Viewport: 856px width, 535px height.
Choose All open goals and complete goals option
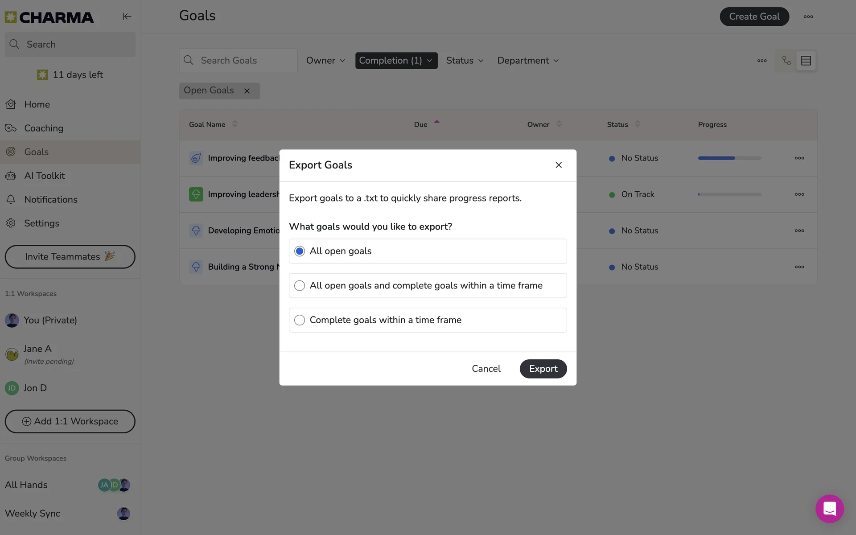[428, 285]
